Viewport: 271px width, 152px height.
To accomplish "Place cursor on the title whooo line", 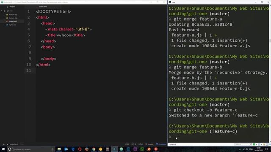I will (65, 35).
